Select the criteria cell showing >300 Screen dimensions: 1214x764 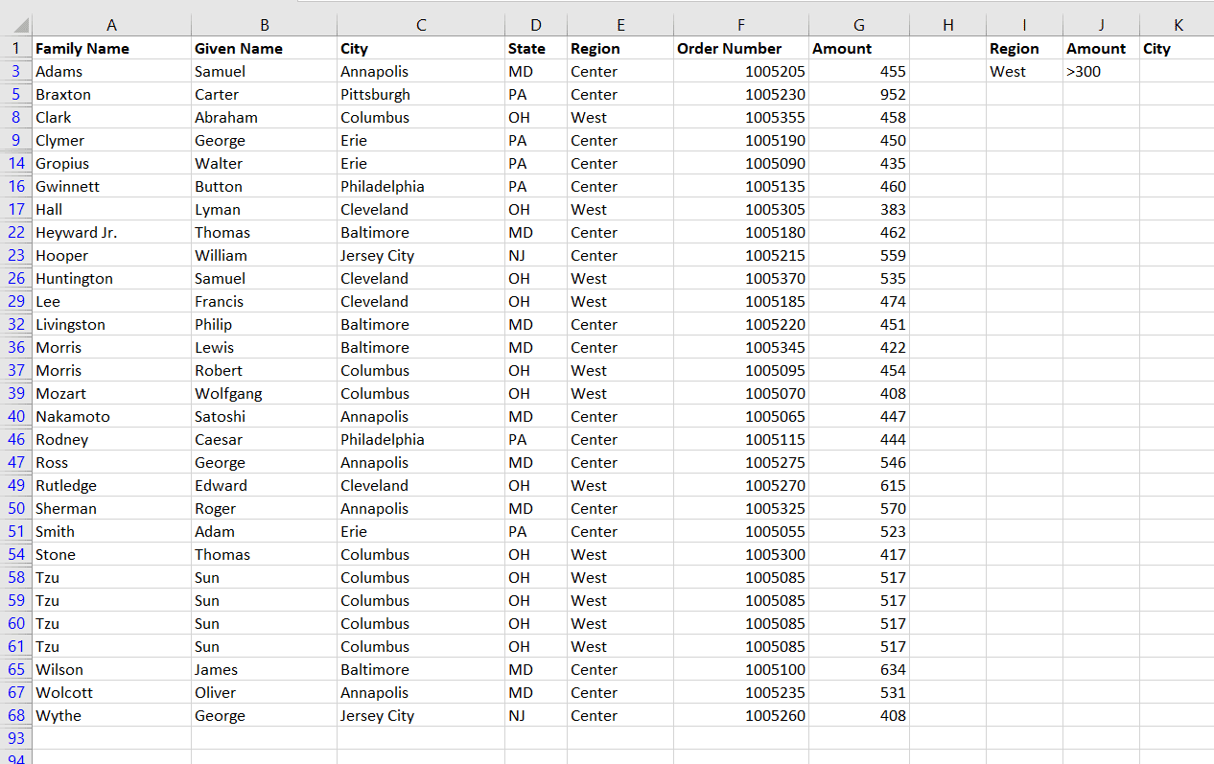point(1099,71)
